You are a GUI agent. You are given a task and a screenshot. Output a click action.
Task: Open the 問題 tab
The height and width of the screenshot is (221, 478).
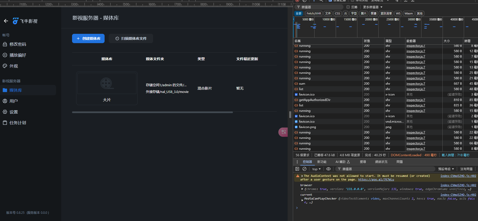pyautogui.click(x=399, y=162)
